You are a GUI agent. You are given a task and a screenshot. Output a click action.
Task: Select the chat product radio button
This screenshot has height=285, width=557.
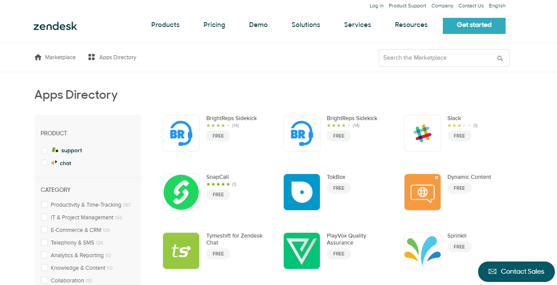(x=44, y=163)
